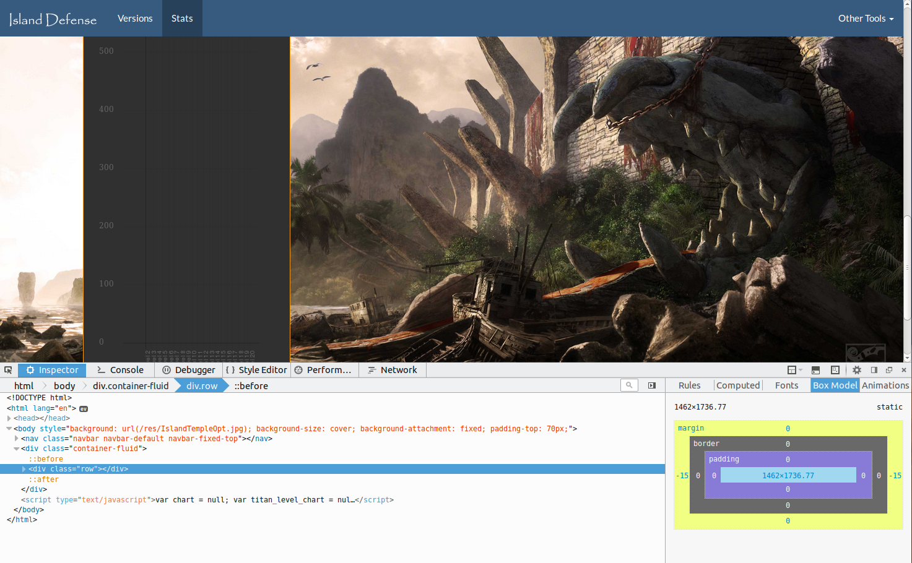This screenshot has height=563, width=912.
Task: Select html in the breadcrumb bar
Action: coord(24,386)
